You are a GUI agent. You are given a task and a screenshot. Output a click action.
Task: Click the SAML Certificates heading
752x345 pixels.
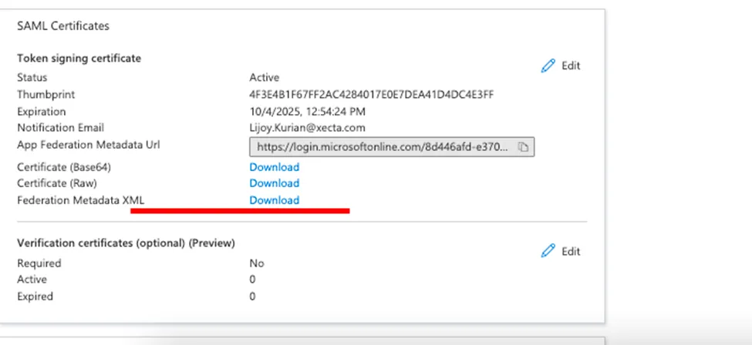coord(63,26)
